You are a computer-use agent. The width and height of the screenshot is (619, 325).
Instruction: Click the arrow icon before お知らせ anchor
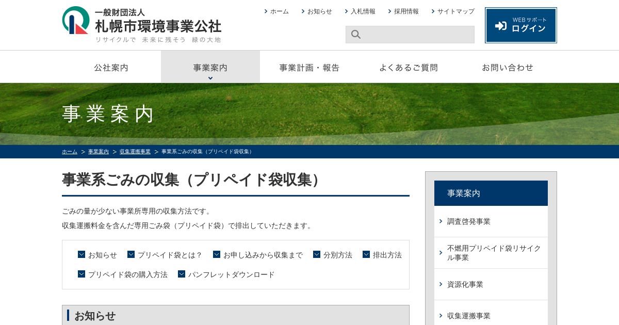(82, 254)
